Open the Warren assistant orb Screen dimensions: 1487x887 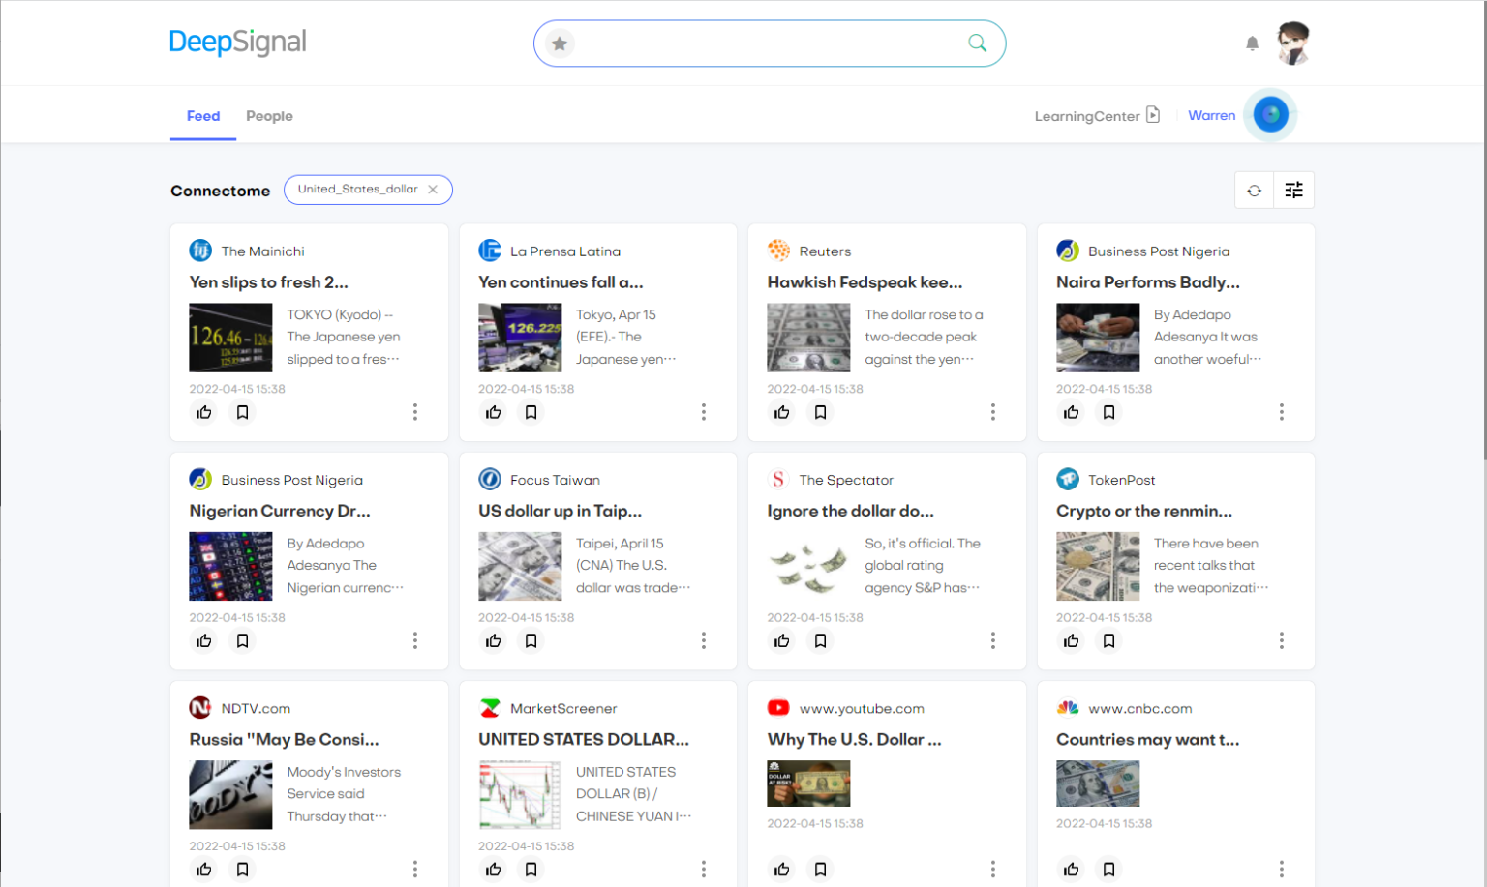[1270, 115]
